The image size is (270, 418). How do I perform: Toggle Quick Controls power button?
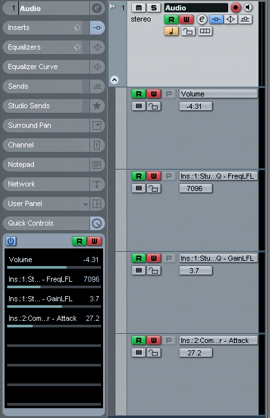point(10,241)
